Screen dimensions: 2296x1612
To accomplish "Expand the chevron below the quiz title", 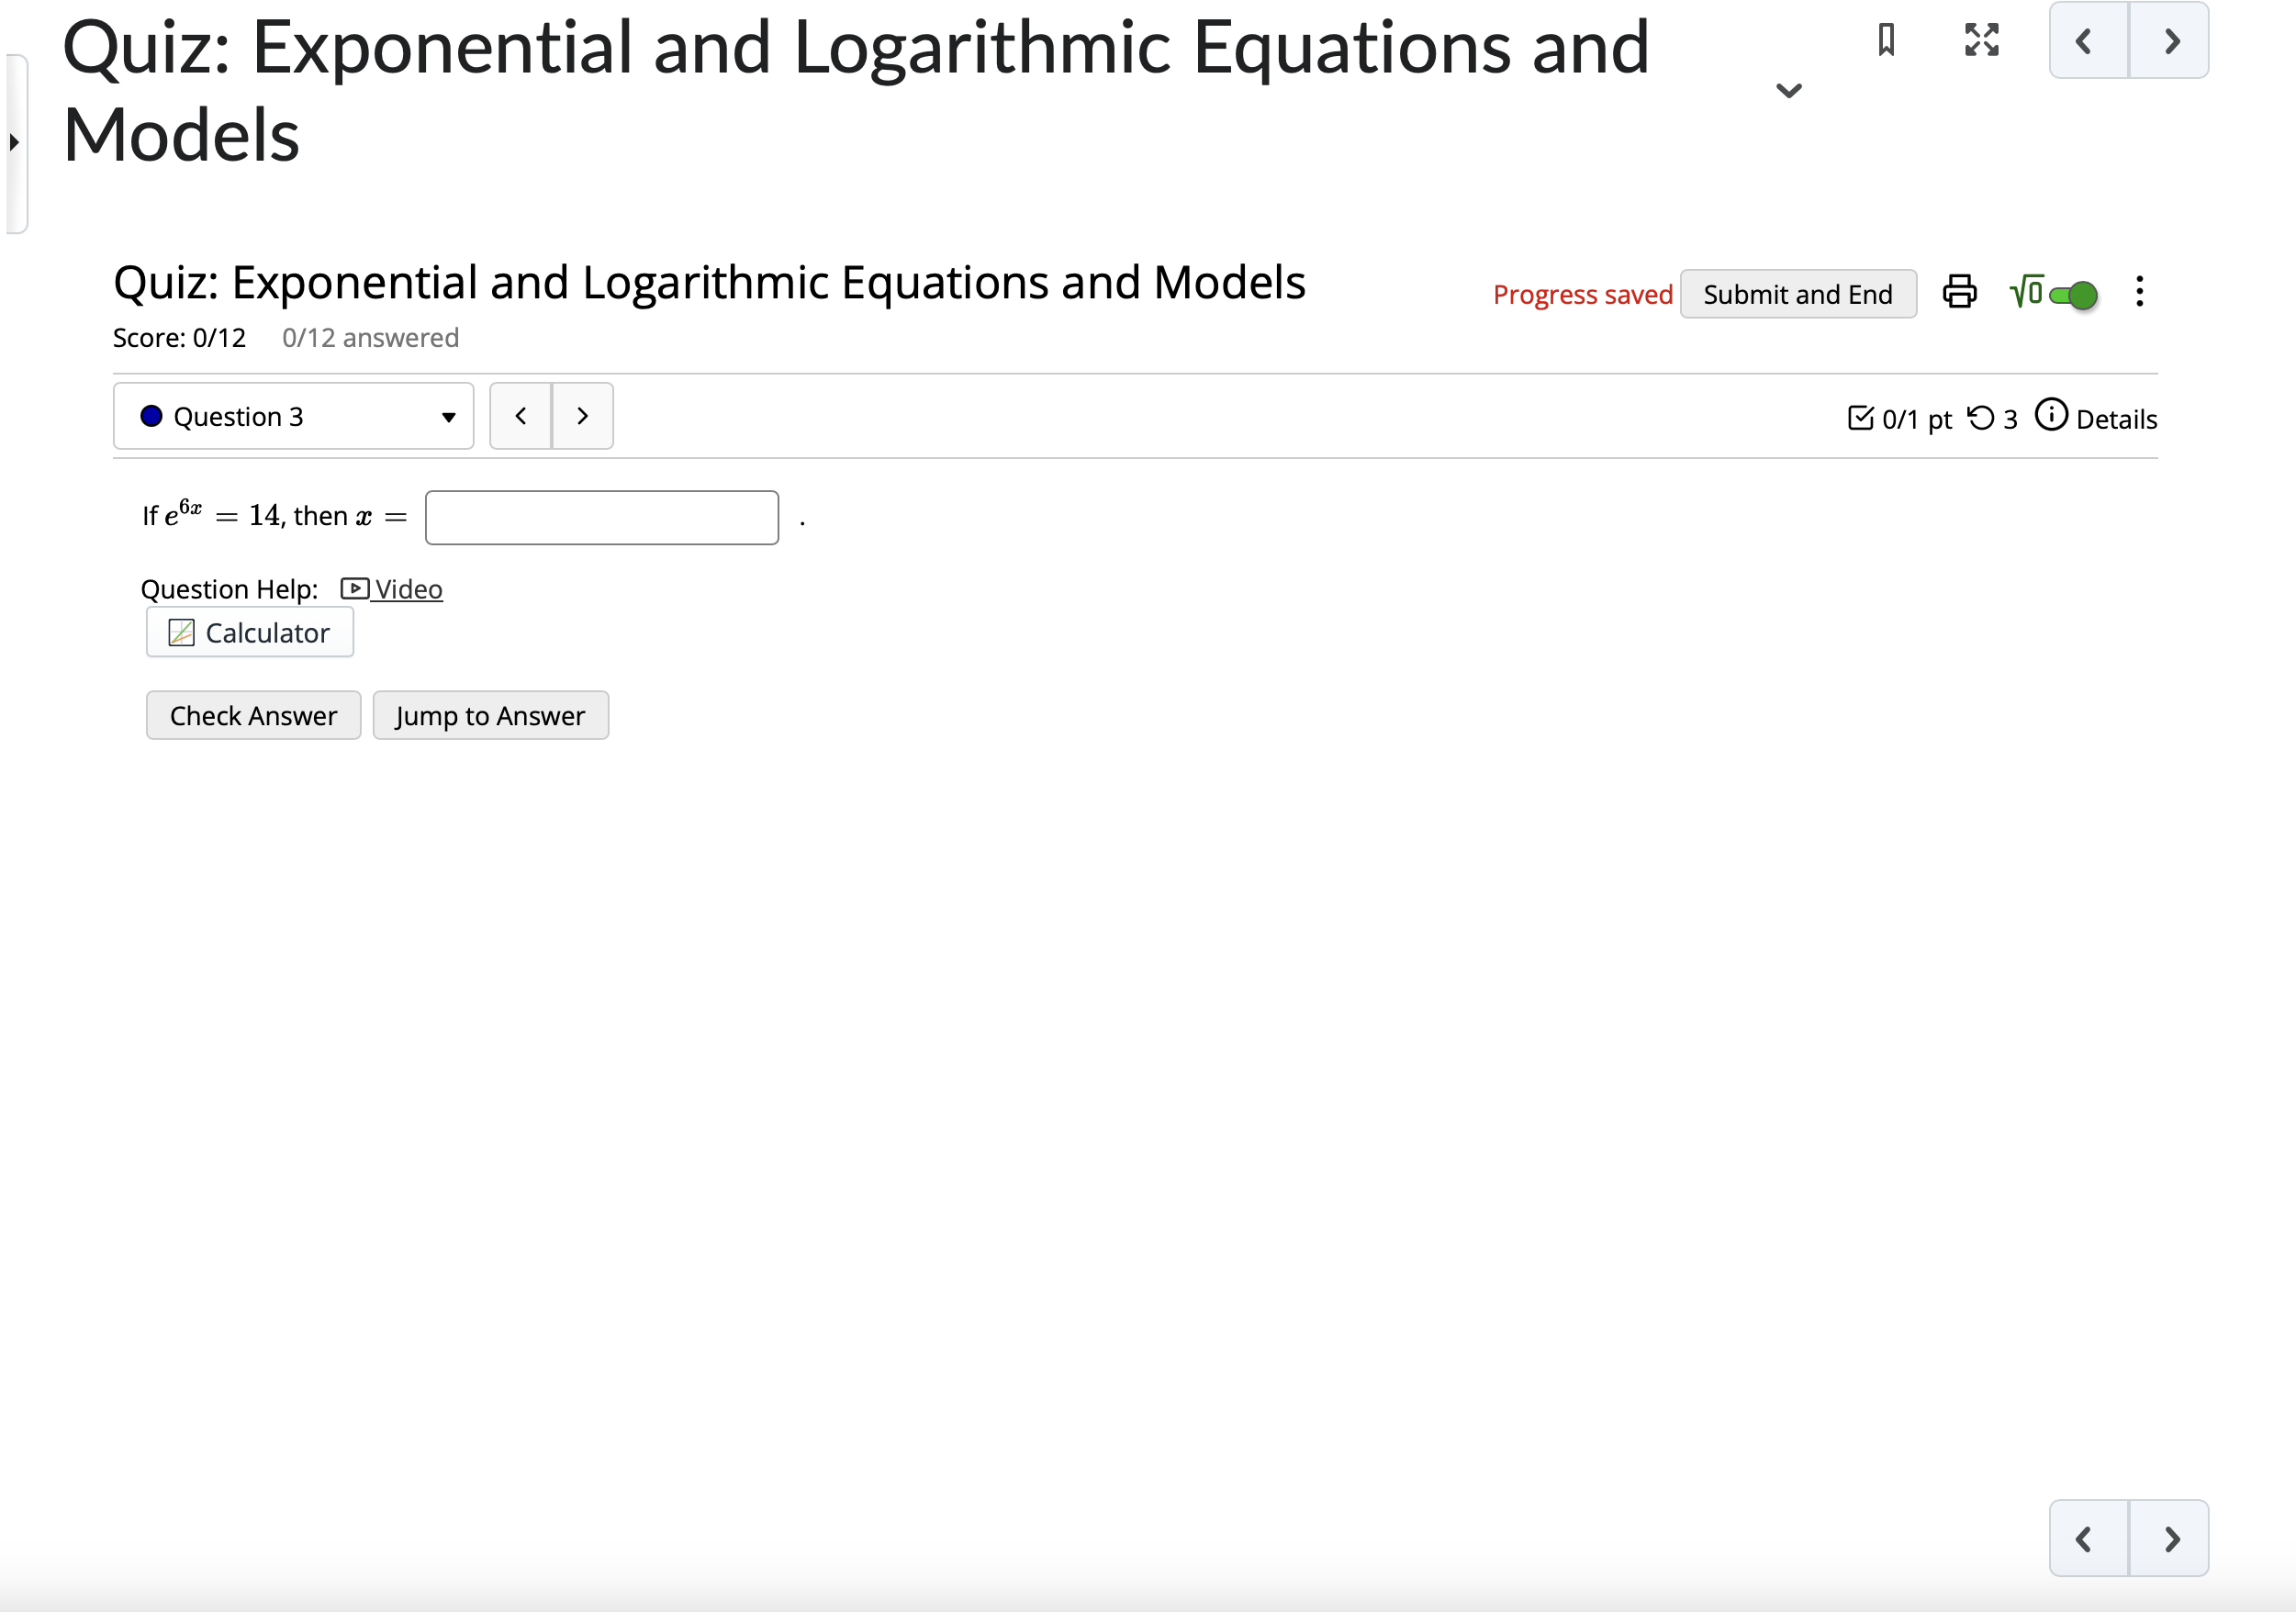I will click(x=1789, y=91).
